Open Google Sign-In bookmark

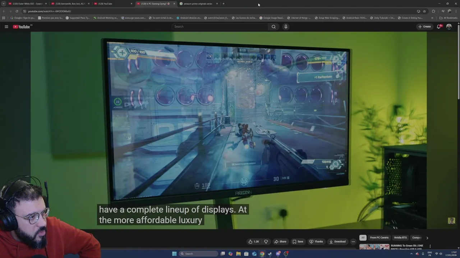23,18
